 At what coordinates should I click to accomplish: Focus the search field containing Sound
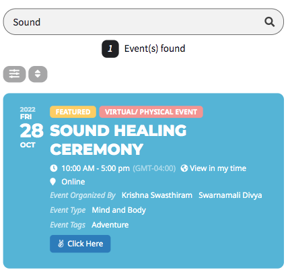(x=143, y=22)
